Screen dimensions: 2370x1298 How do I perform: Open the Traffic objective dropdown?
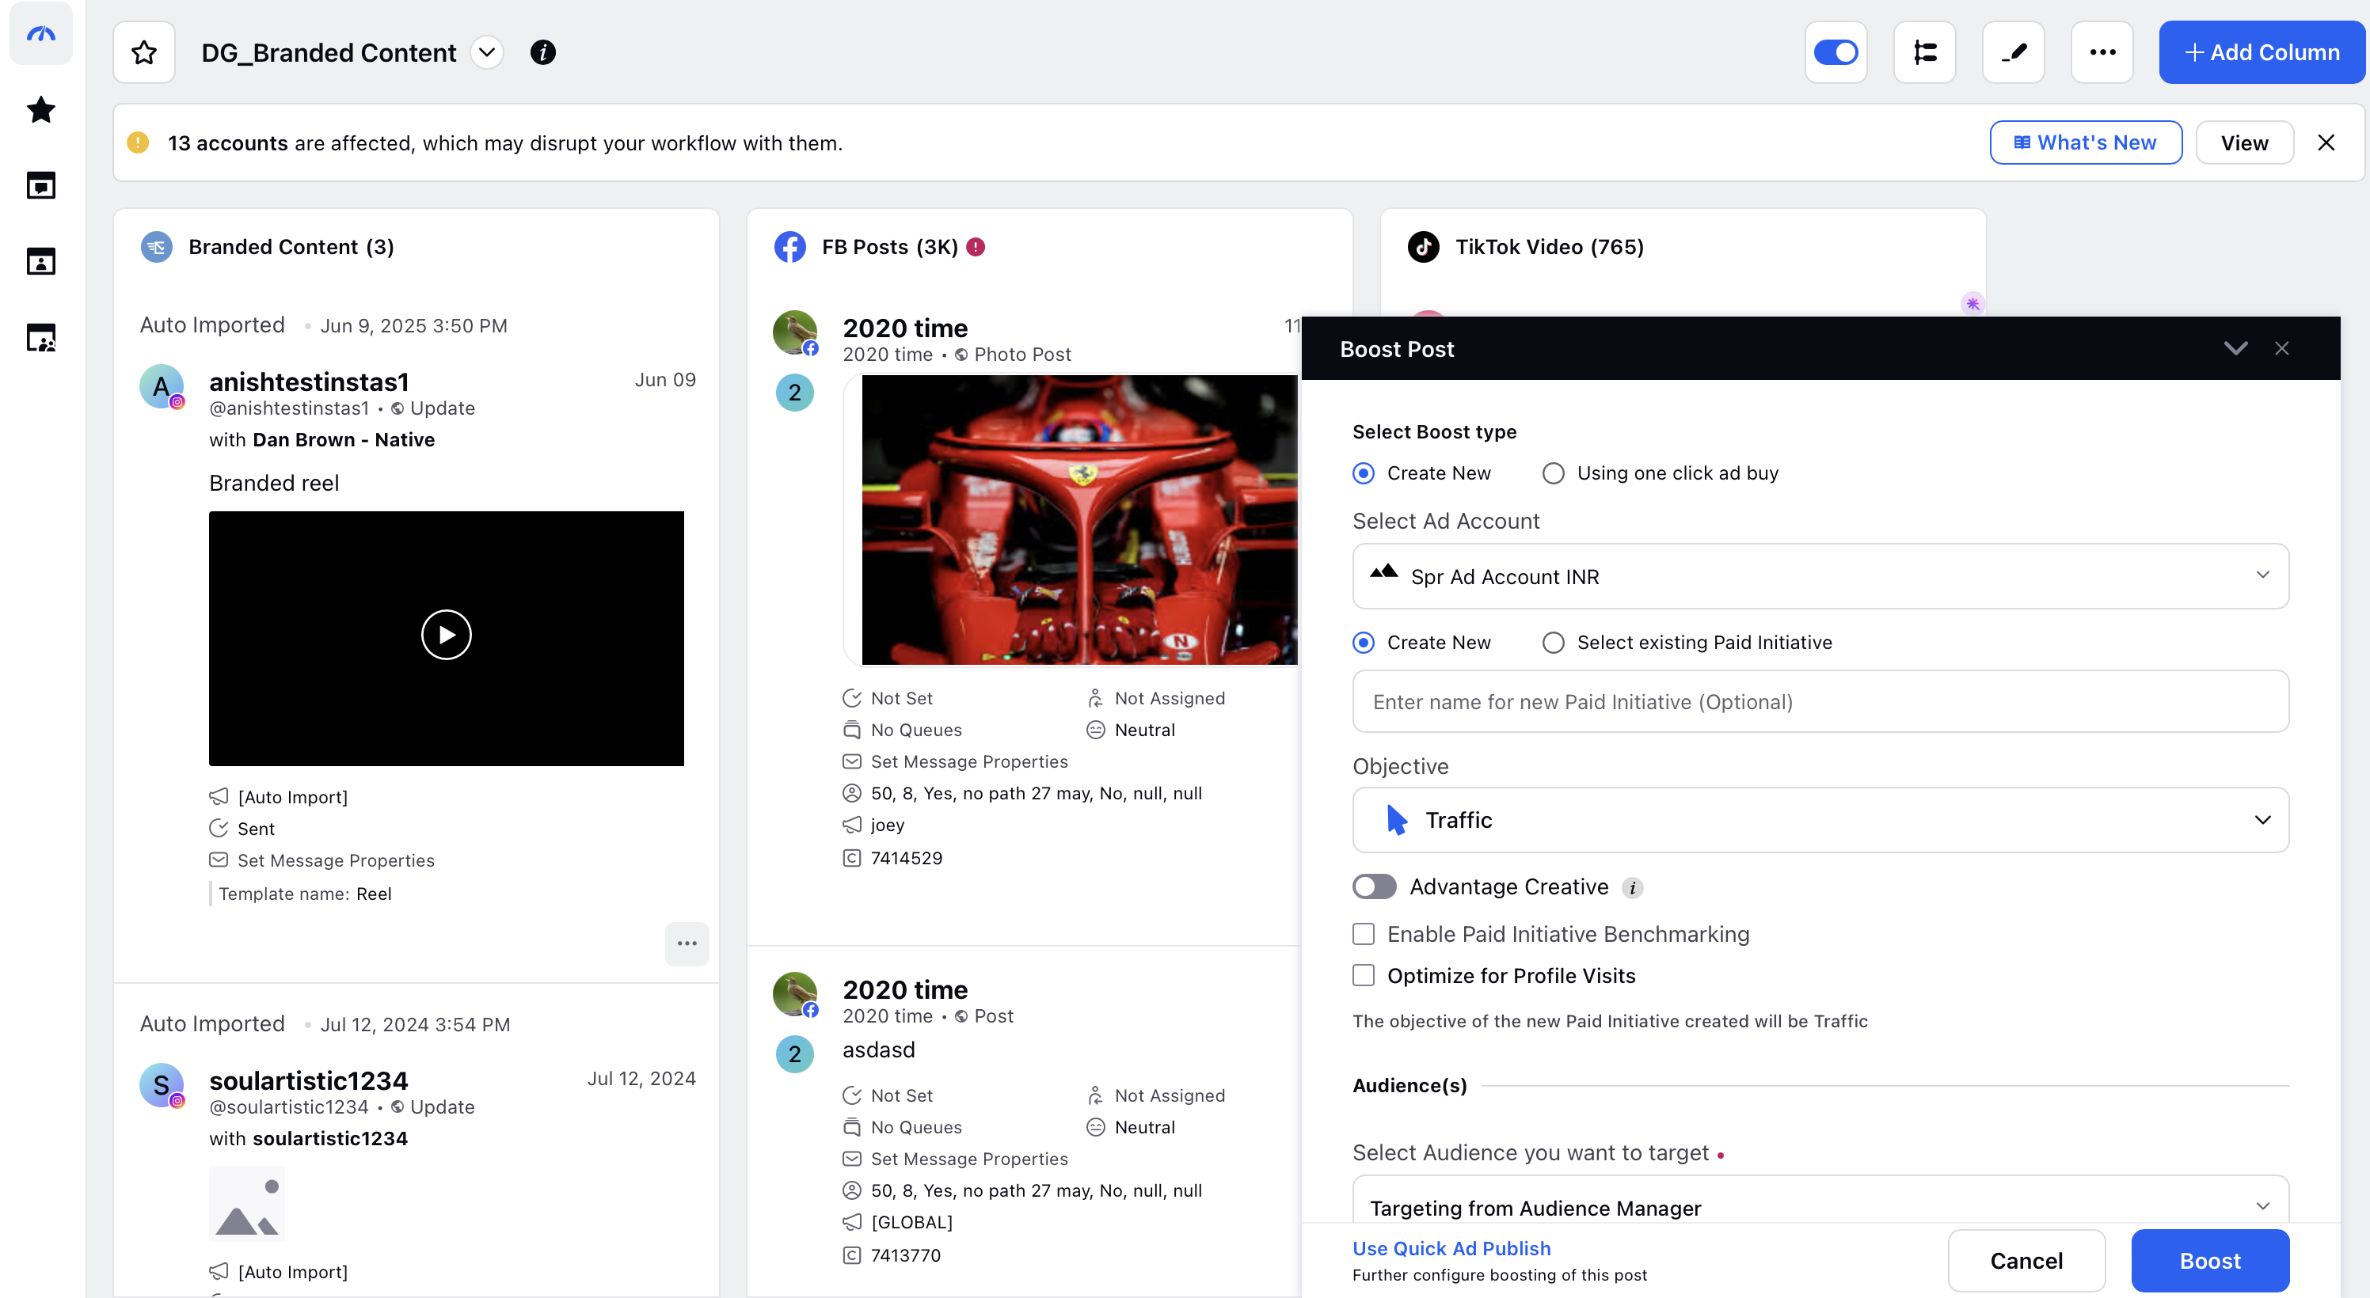click(x=1820, y=820)
